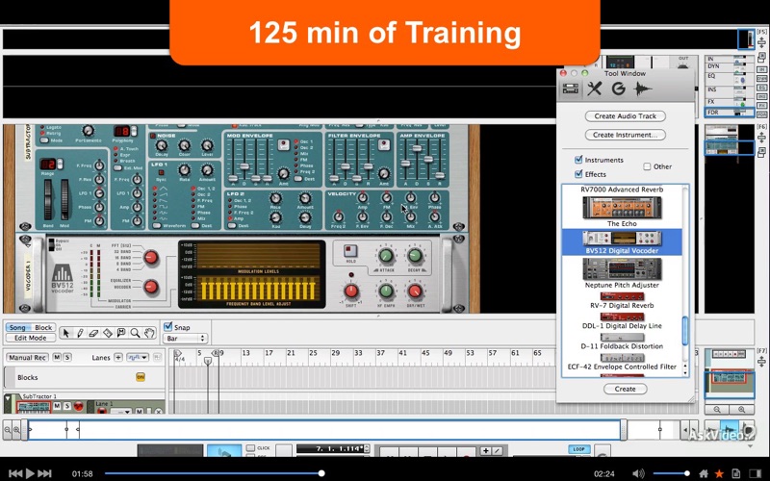
Task: Select DDL-1 Digital Delay Line in device list
Action: coord(622,321)
